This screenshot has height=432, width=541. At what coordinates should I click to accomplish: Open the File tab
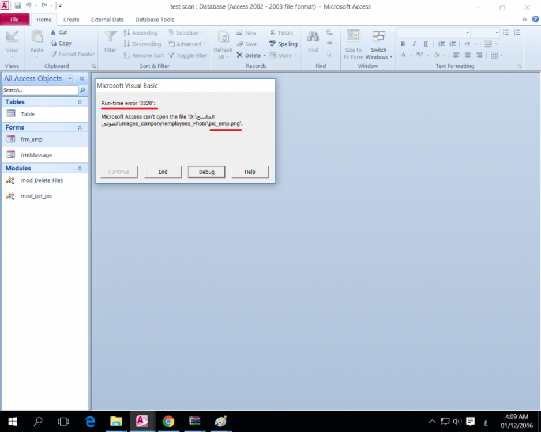[14, 20]
